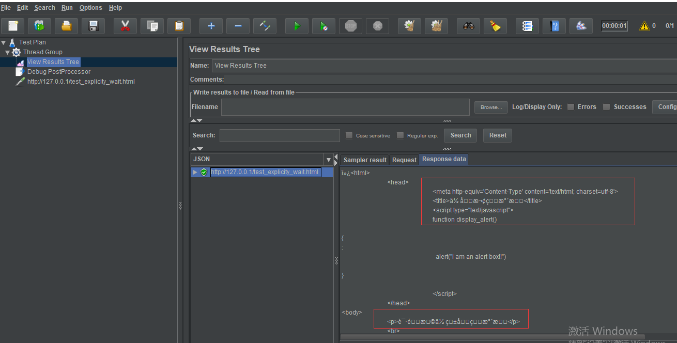Click the Cut scissors toolbar icon
This screenshot has height=343, width=677.
click(x=125, y=26)
